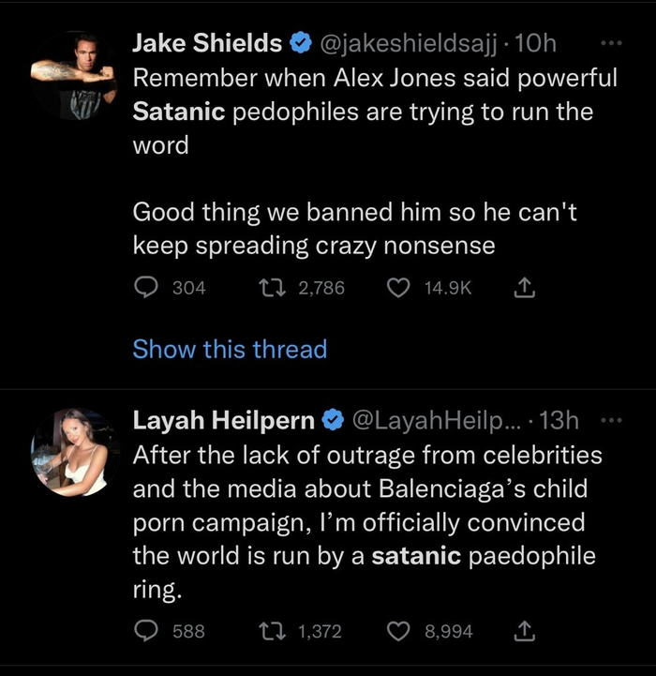Viewport: 656px width, 676px height.
Task: Reply to Layah Heilpern's tweet
Action: click(146, 632)
